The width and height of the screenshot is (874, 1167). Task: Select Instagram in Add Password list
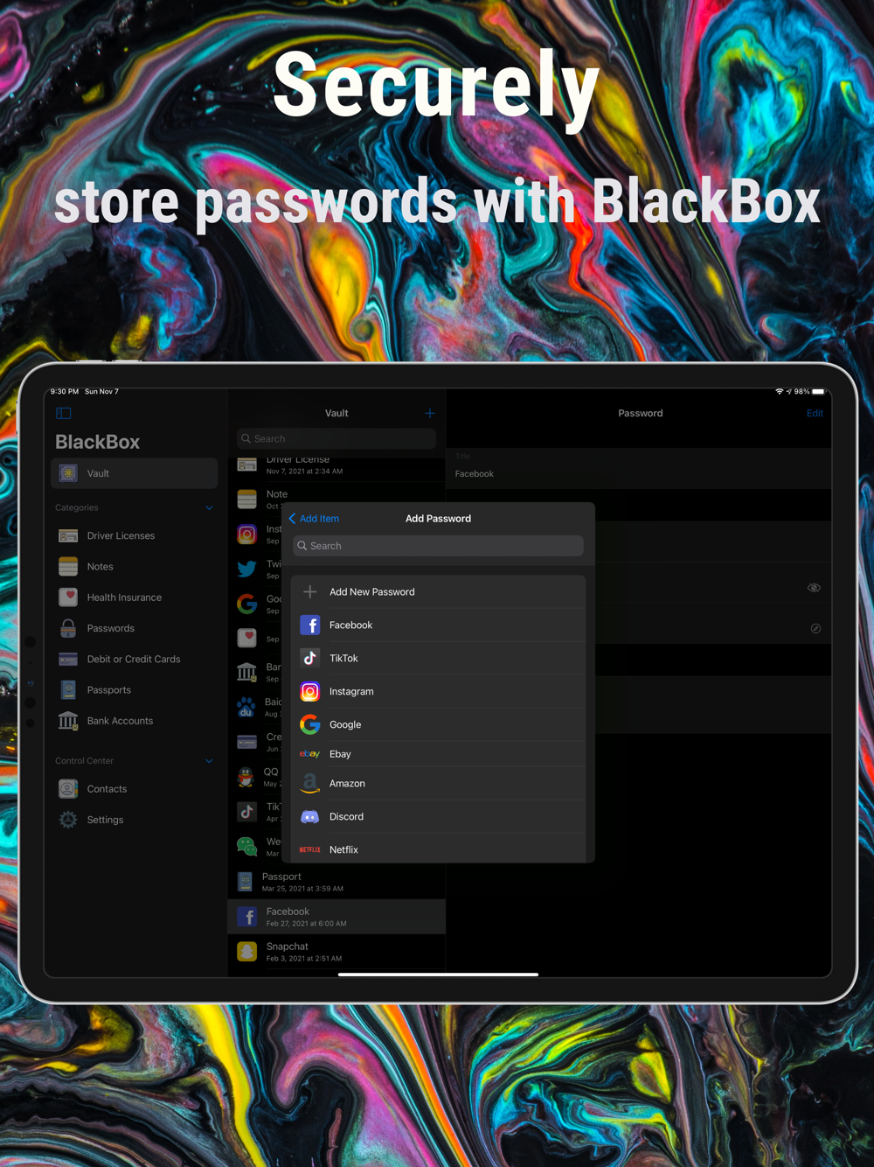pos(438,692)
